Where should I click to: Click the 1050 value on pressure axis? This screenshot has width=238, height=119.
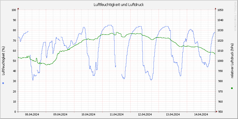pos(220,10)
